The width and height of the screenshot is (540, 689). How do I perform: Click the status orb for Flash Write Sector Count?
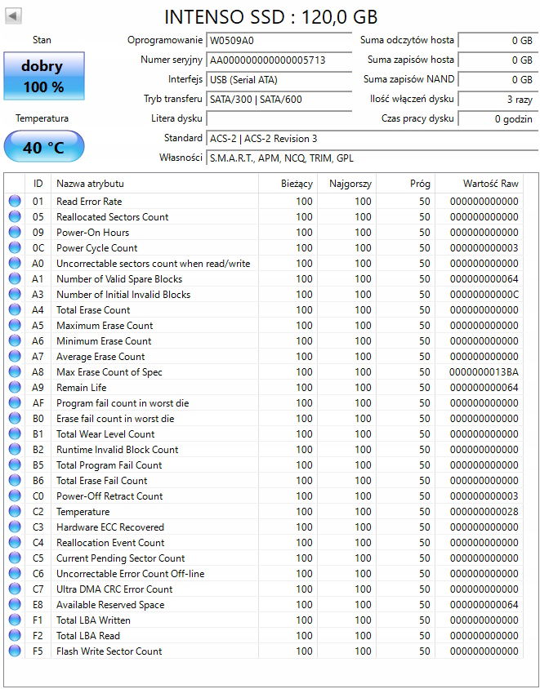coord(15,651)
